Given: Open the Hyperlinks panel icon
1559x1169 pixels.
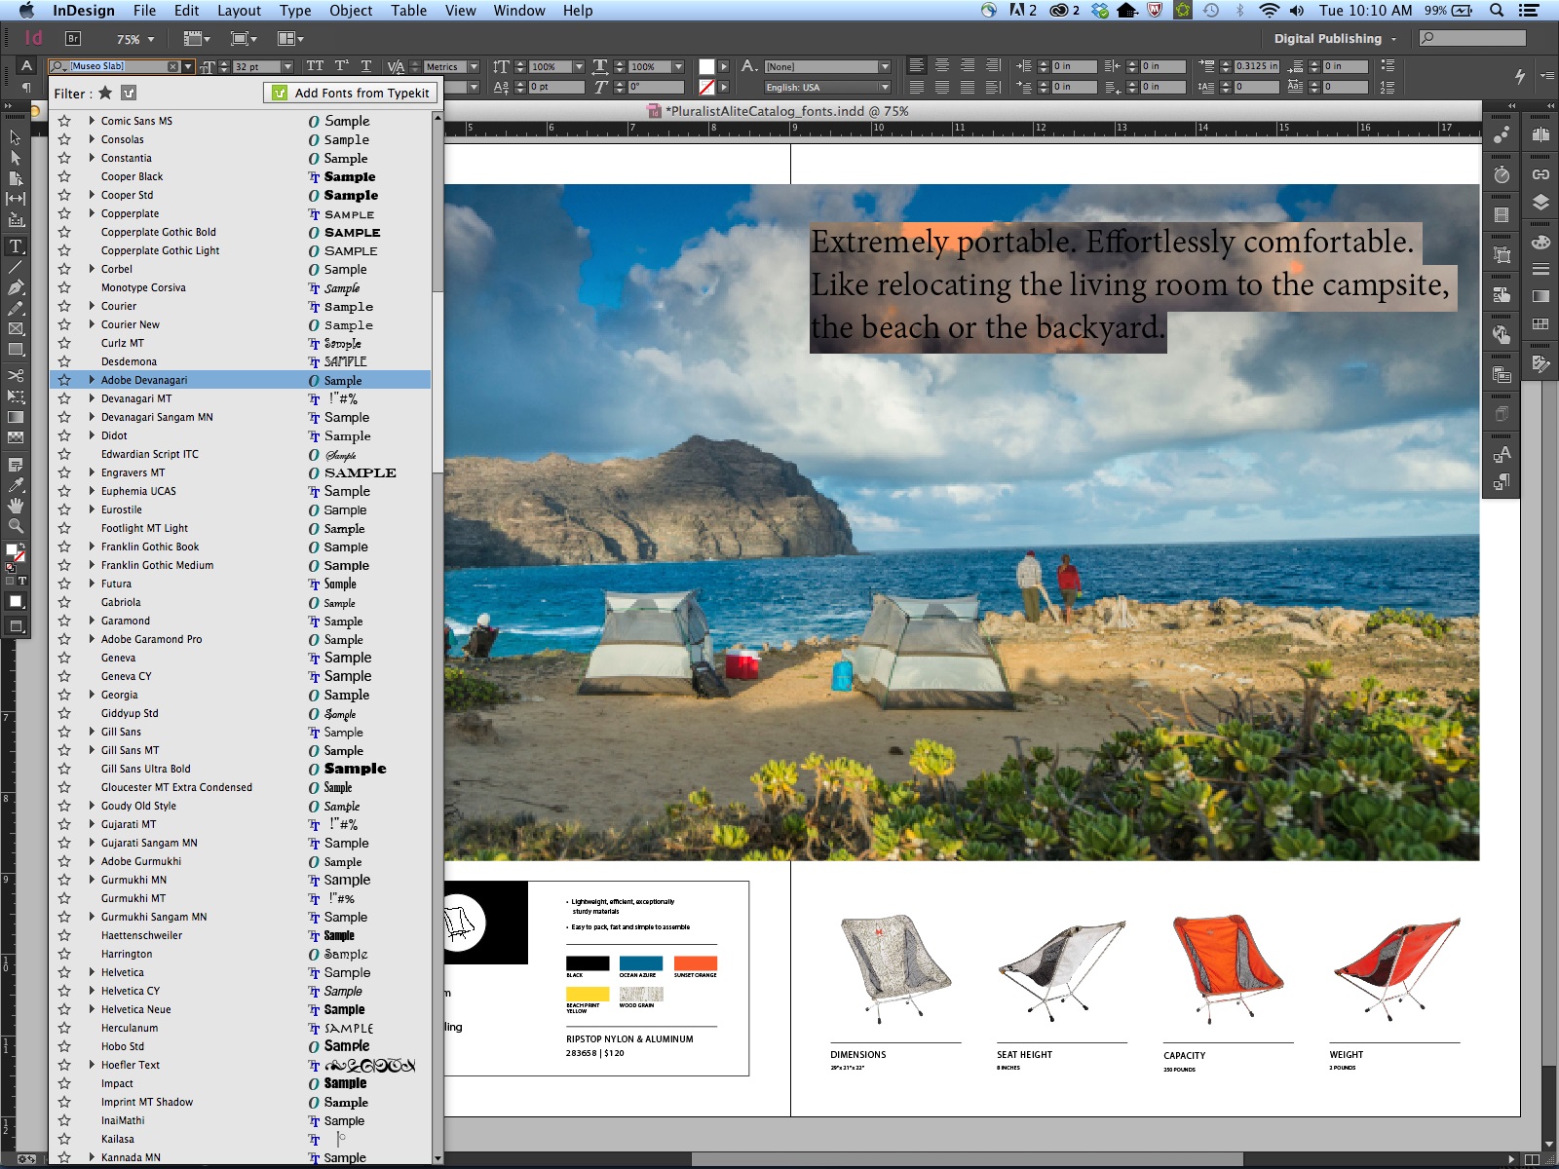Looking at the screenshot, I should pos(1502,335).
